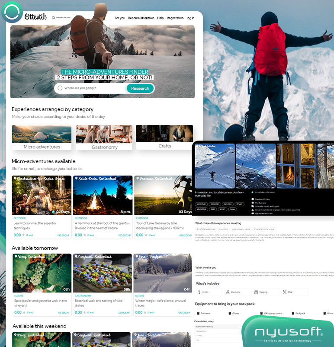
Task: Select the SECRET tag pill
Action: [222, 209]
